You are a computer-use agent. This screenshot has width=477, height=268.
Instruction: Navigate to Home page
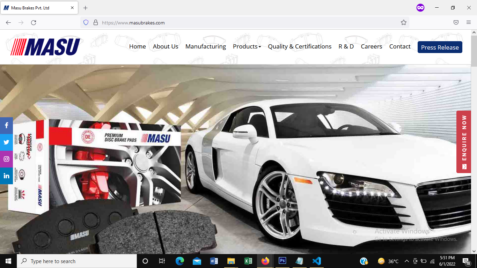tap(138, 46)
